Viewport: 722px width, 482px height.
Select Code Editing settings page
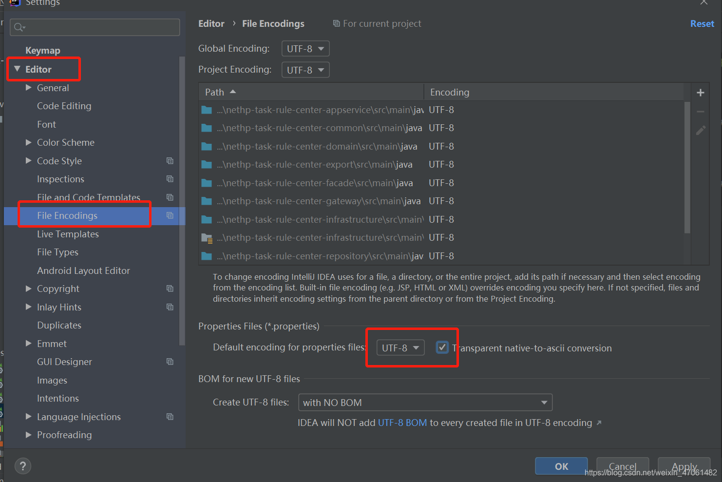pos(64,106)
